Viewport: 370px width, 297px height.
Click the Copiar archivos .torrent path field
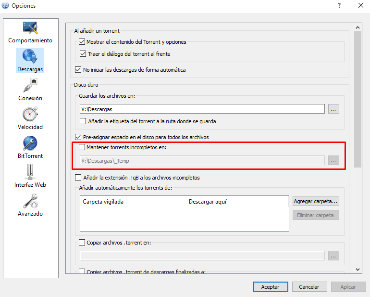pos(202,256)
